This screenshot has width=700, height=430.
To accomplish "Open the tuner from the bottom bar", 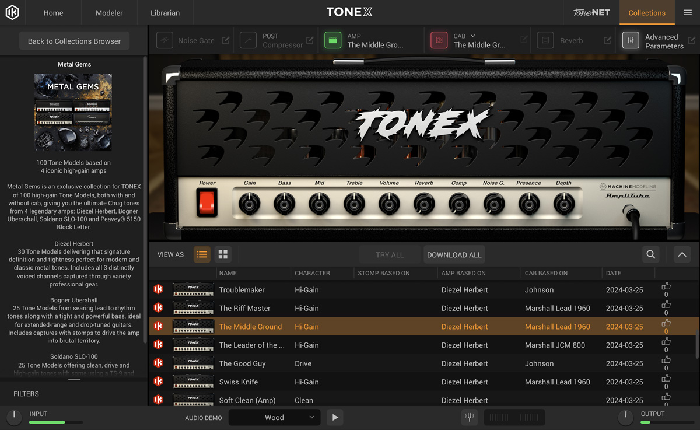I will pyautogui.click(x=469, y=417).
